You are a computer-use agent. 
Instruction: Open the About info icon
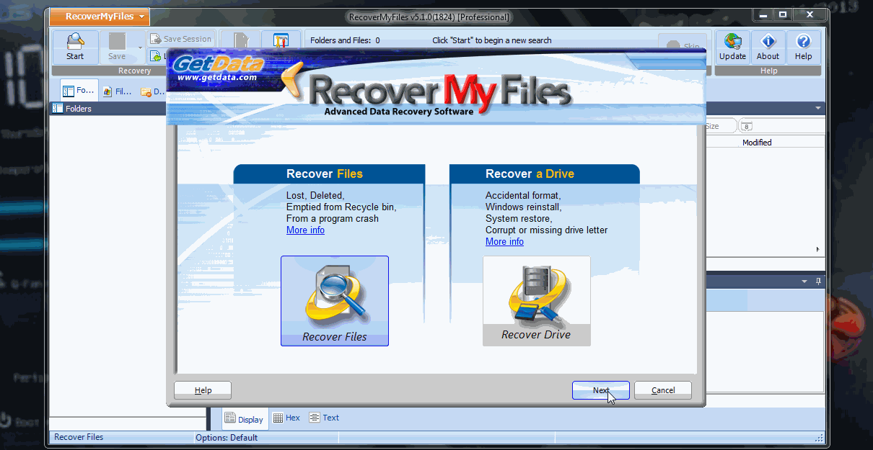click(768, 48)
